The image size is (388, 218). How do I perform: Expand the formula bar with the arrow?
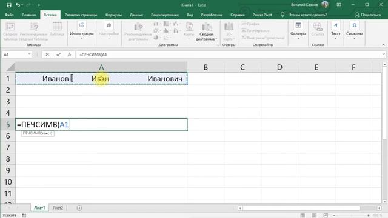(x=384, y=54)
